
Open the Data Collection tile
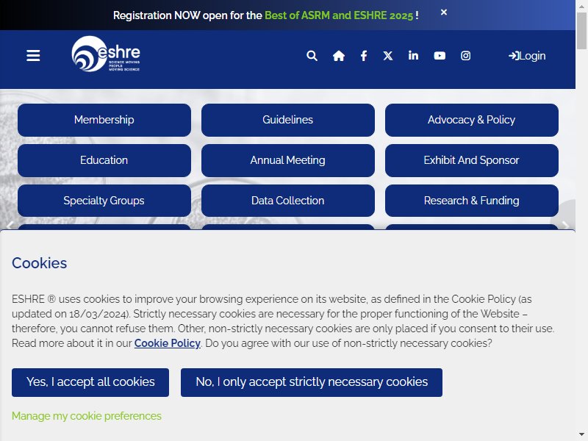point(288,201)
